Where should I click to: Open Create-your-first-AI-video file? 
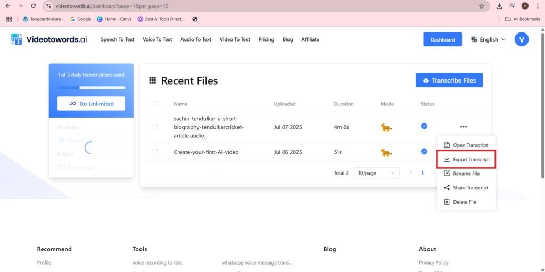[x=206, y=152]
